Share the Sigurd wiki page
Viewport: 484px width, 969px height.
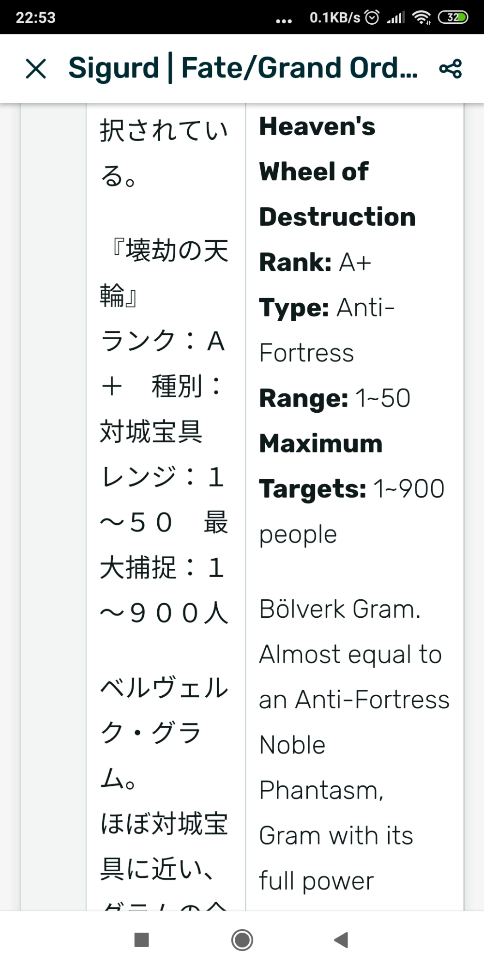click(450, 68)
